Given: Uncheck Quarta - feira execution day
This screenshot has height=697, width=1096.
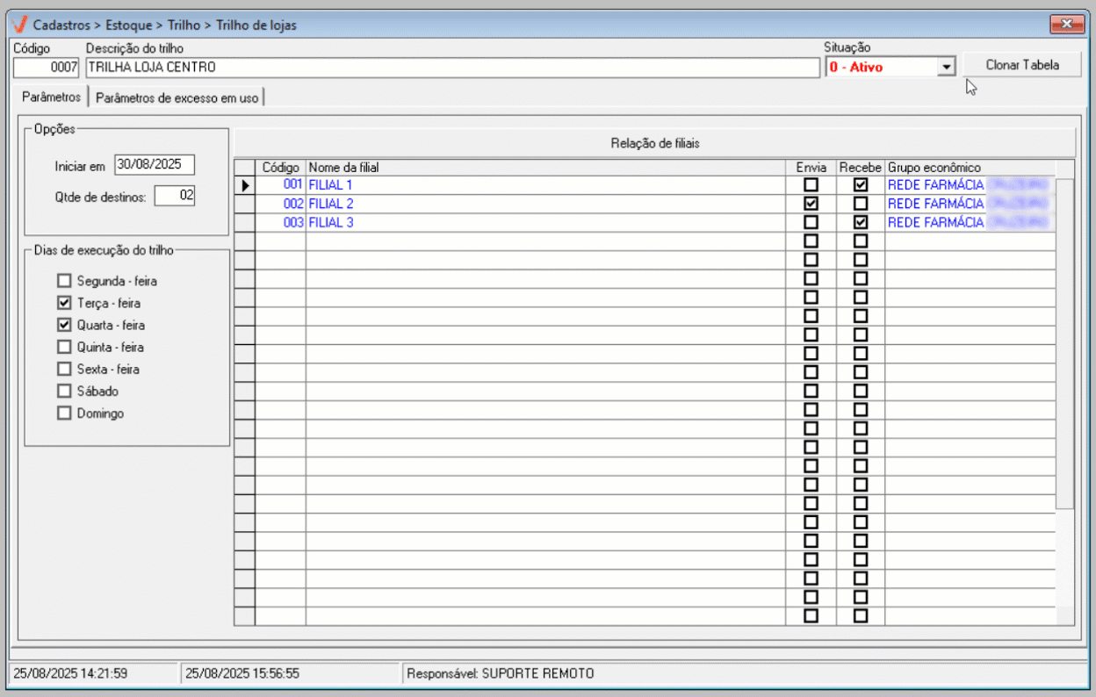Looking at the screenshot, I should pos(63,325).
